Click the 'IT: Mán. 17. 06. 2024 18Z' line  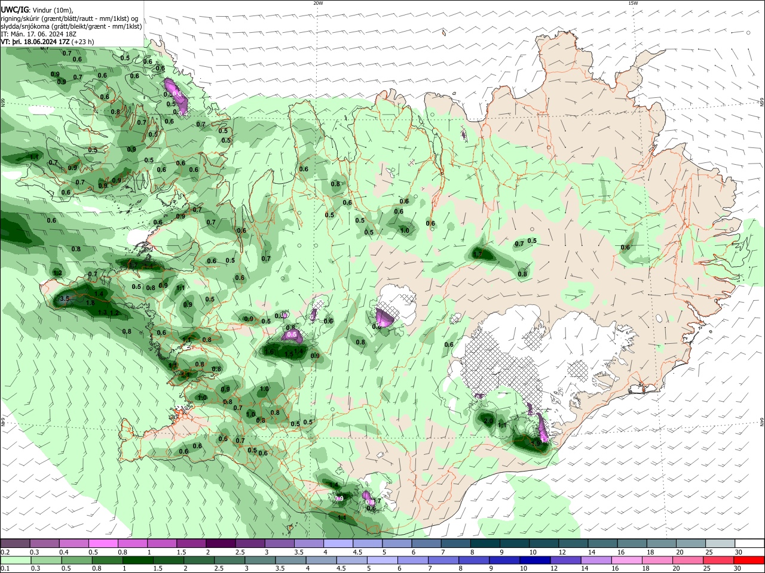38,34
